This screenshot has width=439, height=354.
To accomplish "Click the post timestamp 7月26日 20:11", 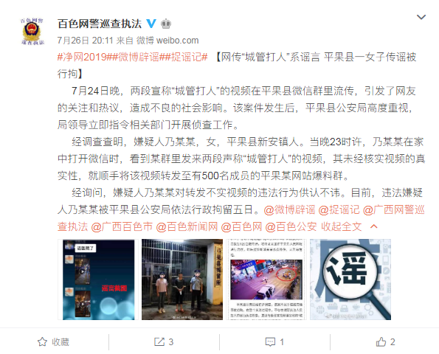I will tap(85, 41).
